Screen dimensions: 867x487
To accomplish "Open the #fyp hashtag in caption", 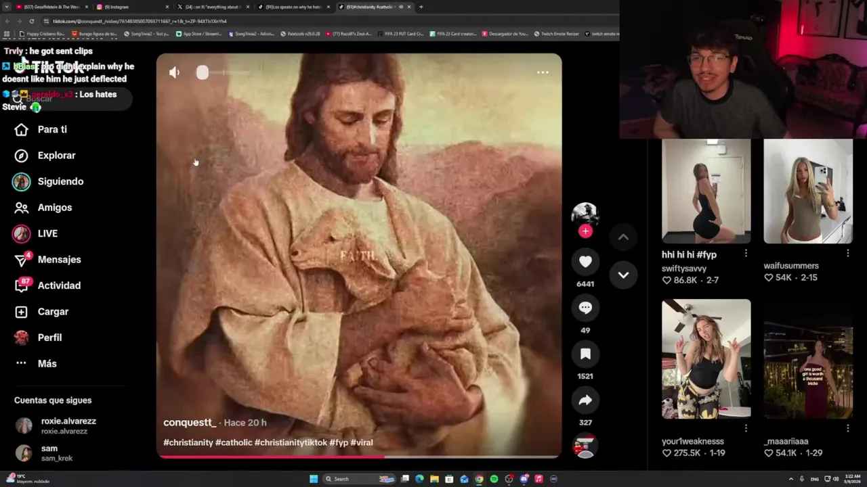I will [339, 442].
